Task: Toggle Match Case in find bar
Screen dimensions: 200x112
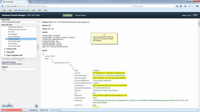Action: pos(44,110)
